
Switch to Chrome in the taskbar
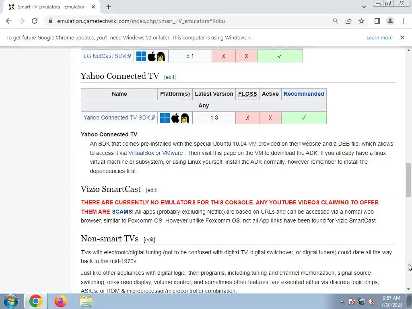pyautogui.click(x=36, y=301)
